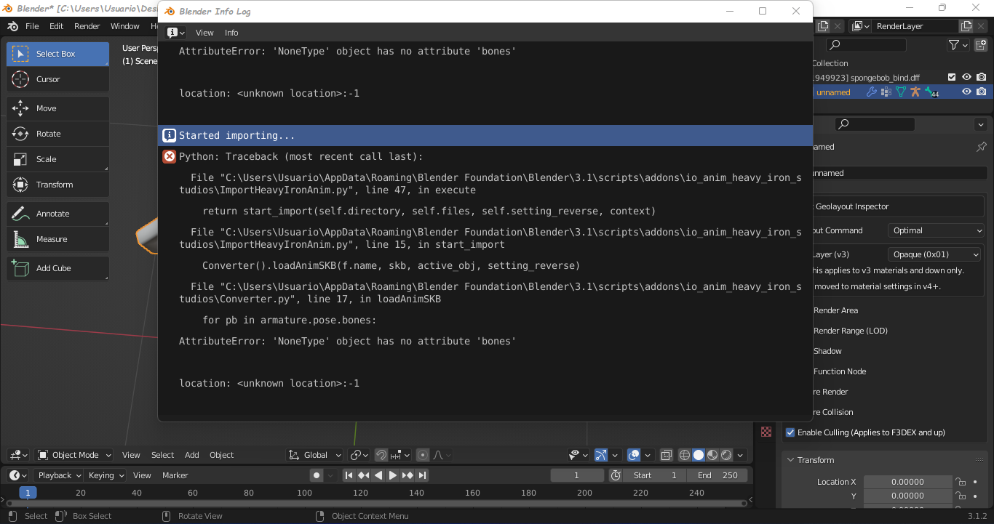
Task: Disable the Enable Culling checkbox
Action: [x=790, y=432]
